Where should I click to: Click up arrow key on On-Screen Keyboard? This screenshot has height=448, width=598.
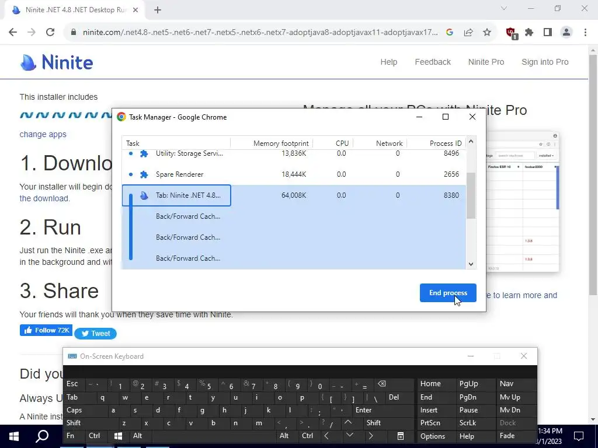point(348,422)
